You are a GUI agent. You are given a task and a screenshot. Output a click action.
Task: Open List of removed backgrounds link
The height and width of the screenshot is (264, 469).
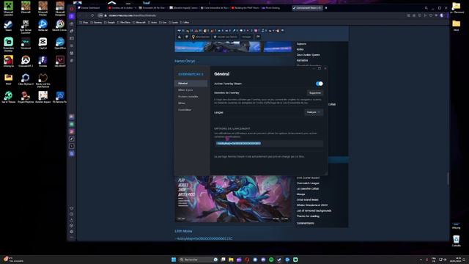point(314,210)
